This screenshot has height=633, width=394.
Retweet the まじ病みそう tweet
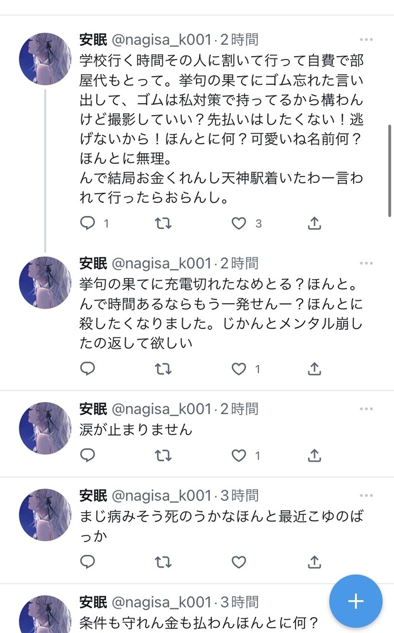tap(163, 561)
